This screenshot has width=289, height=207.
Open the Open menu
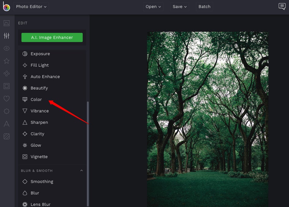[x=153, y=7]
